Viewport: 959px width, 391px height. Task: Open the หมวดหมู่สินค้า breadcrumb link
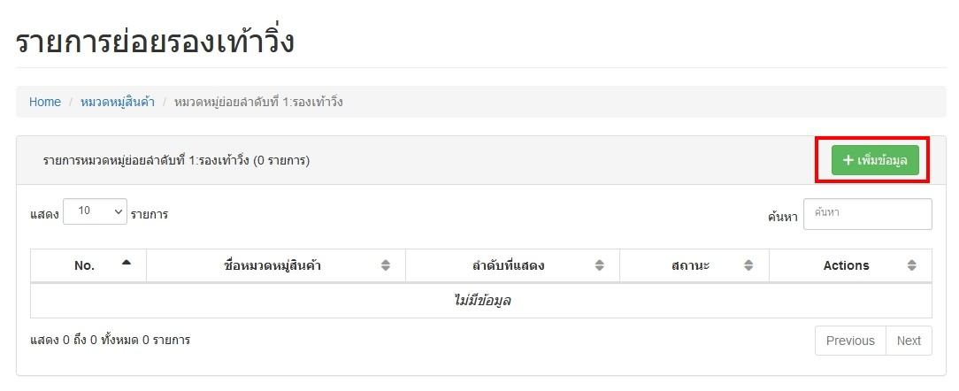118,102
